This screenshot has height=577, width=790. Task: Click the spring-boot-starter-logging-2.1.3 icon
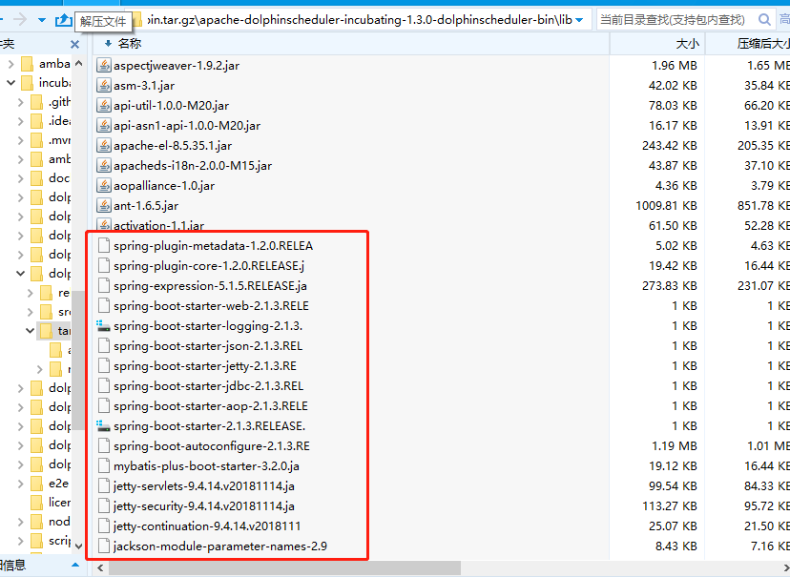103,326
